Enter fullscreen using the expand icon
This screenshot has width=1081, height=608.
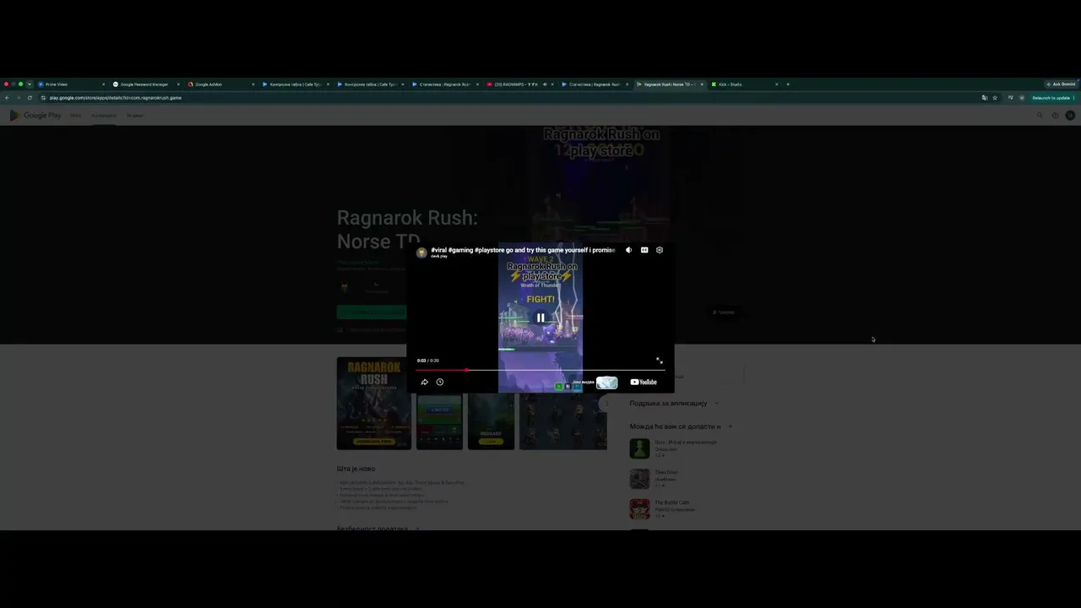(x=660, y=361)
